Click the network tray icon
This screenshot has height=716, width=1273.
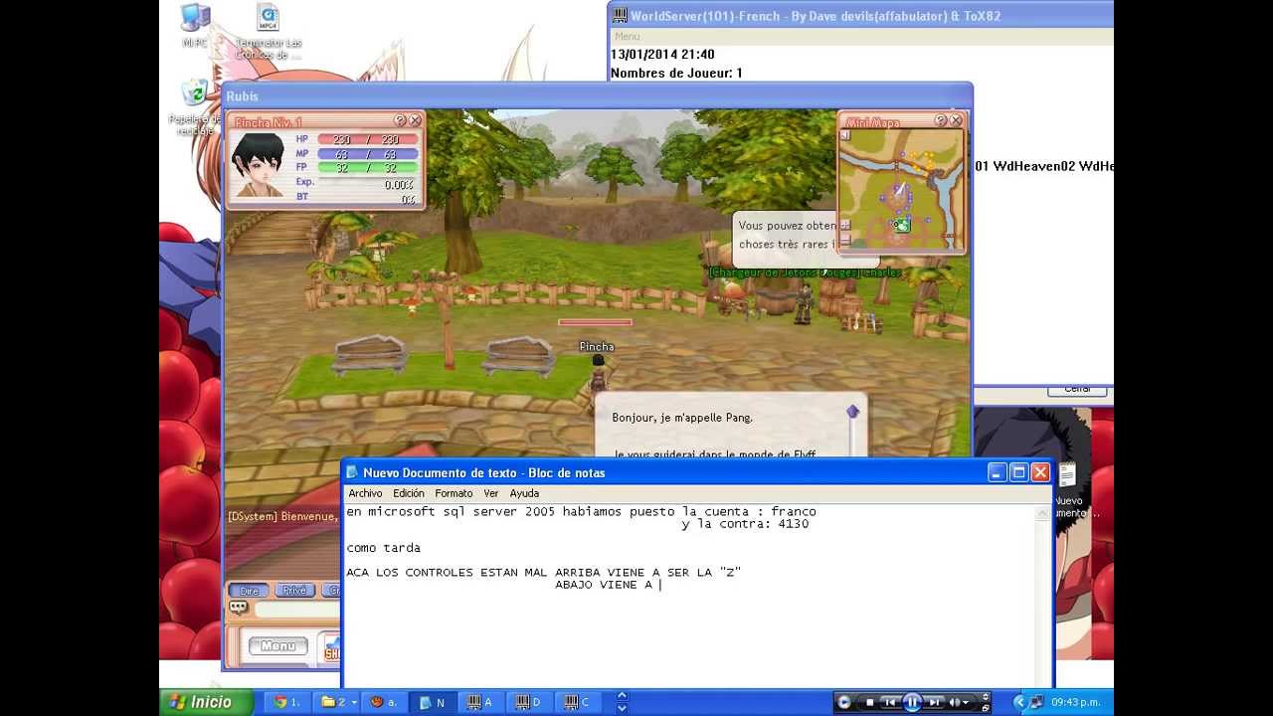tap(1036, 702)
